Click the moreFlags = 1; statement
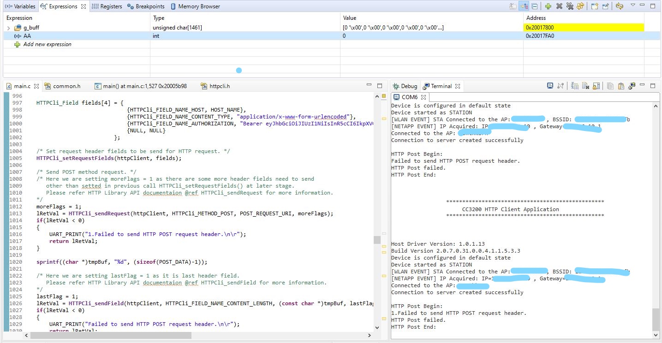This screenshot has width=662, height=343. (59, 207)
